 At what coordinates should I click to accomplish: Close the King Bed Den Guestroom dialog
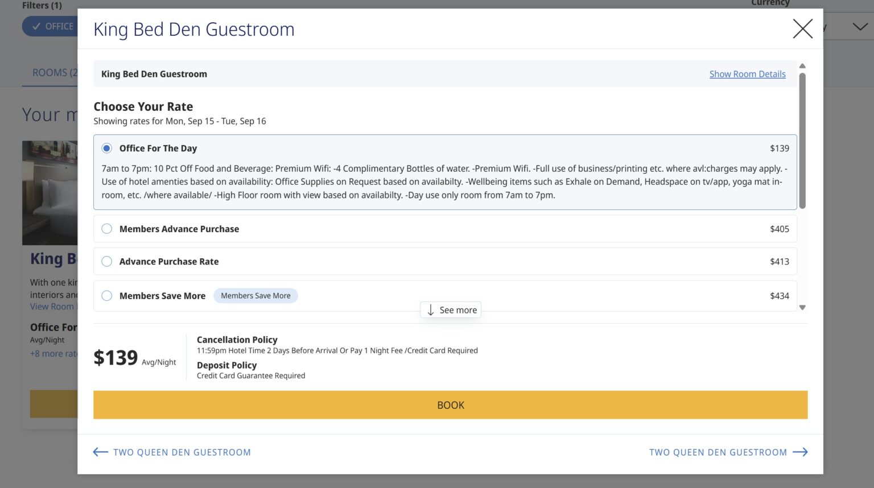point(802,28)
